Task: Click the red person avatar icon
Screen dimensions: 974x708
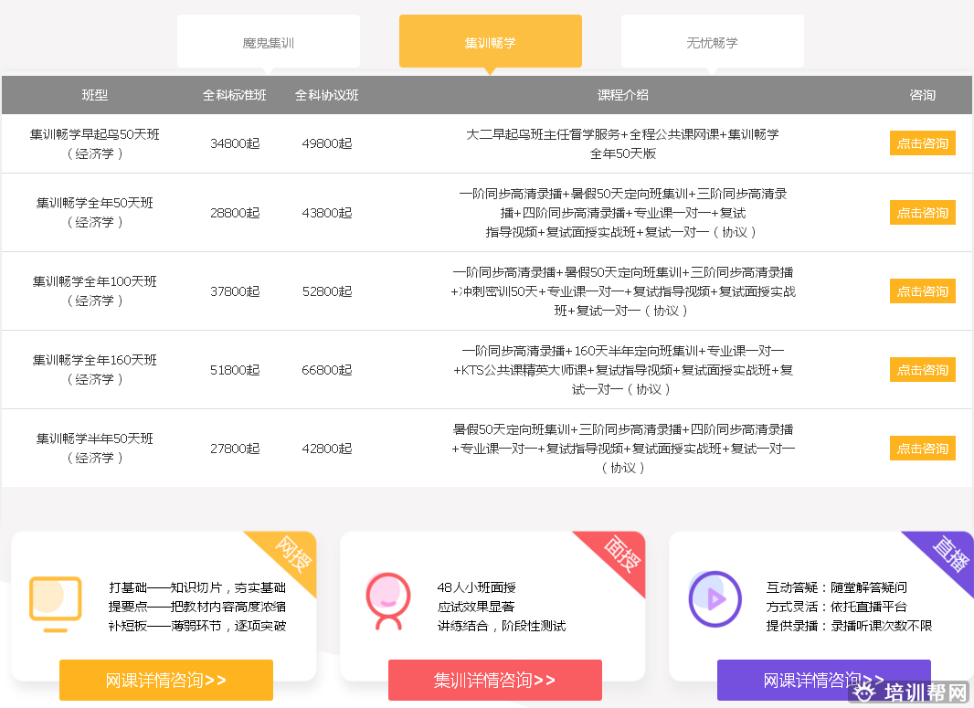Action: pyautogui.click(x=385, y=602)
